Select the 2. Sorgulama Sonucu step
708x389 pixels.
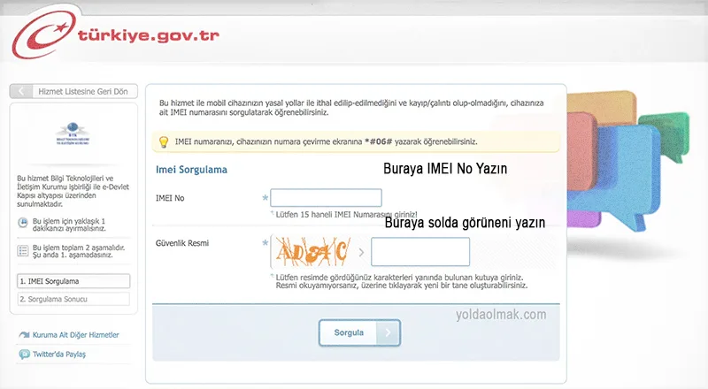point(73,299)
